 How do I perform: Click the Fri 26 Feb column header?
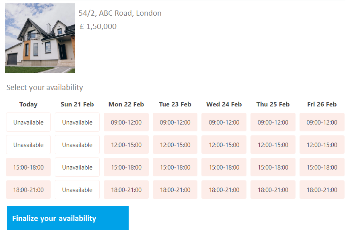[322, 104]
